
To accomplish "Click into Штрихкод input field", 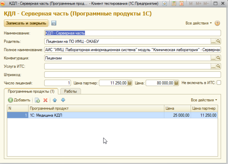I will (132, 75).
